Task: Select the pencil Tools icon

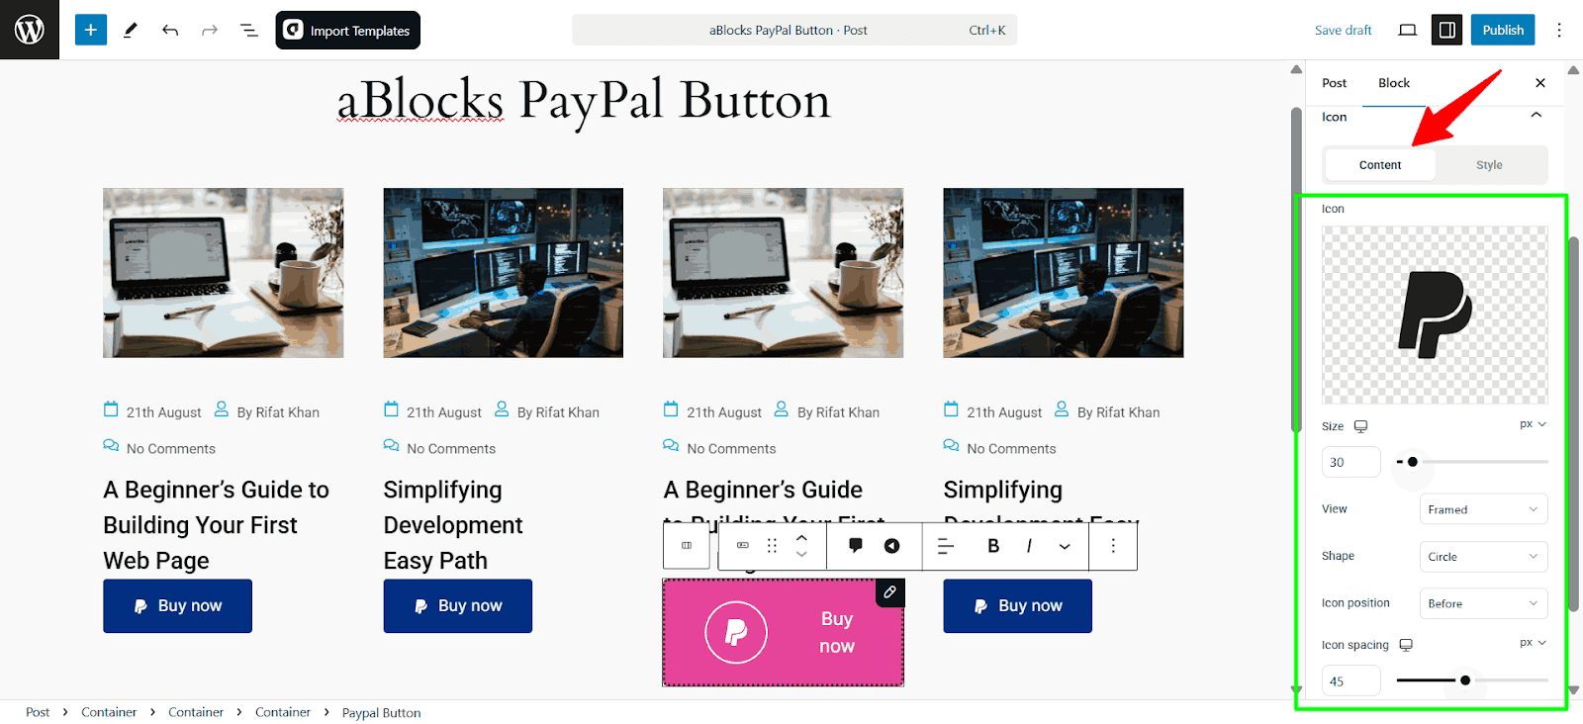Action: [131, 30]
